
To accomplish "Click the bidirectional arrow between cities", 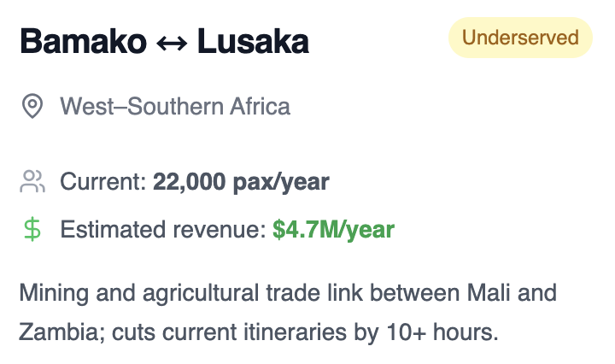I will click(172, 43).
